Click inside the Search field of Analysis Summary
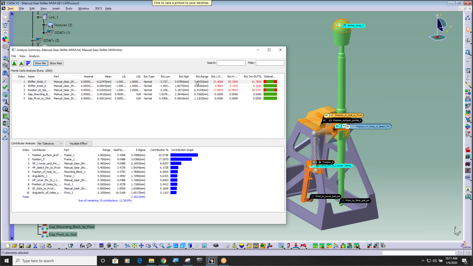473x266 pixels. point(231,63)
